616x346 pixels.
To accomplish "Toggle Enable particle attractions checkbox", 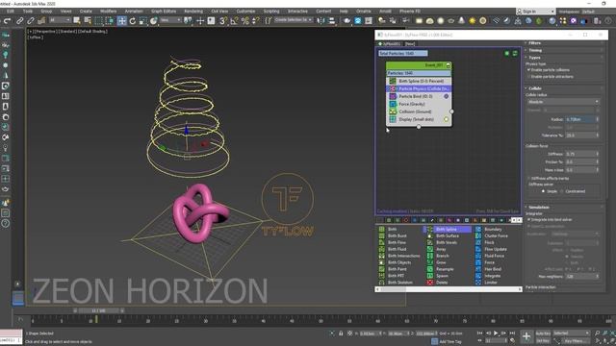I will [529, 77].
